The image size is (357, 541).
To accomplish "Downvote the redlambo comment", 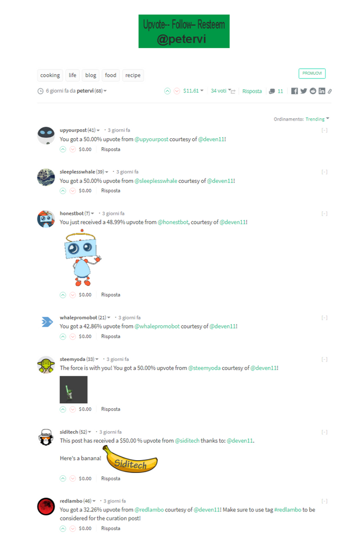I will 73,529.
